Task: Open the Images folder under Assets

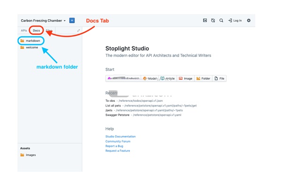Action: [x=28, y=155]
